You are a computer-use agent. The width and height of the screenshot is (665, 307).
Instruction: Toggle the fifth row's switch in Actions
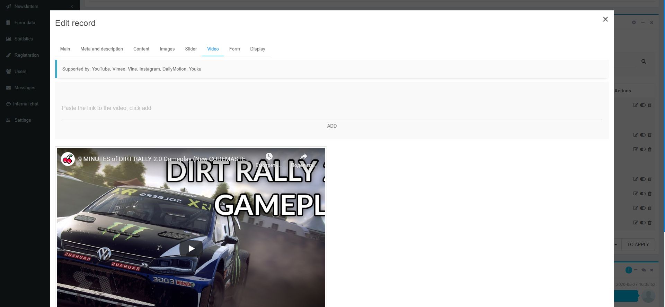tap(643, 194)
